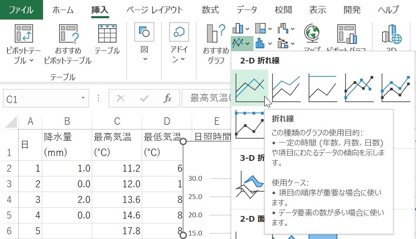Open the データ ribbon tab
Image resolution: width=416 pixels, height=239 pixels.
(247, 10)
